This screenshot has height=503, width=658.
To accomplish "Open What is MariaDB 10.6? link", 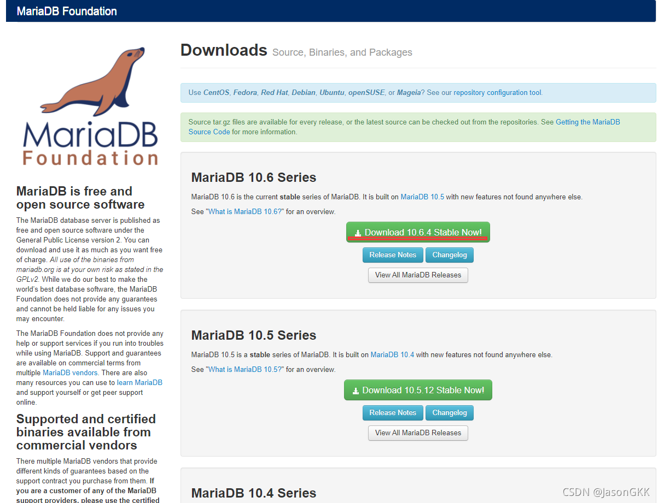I will [x=245, y=212].
